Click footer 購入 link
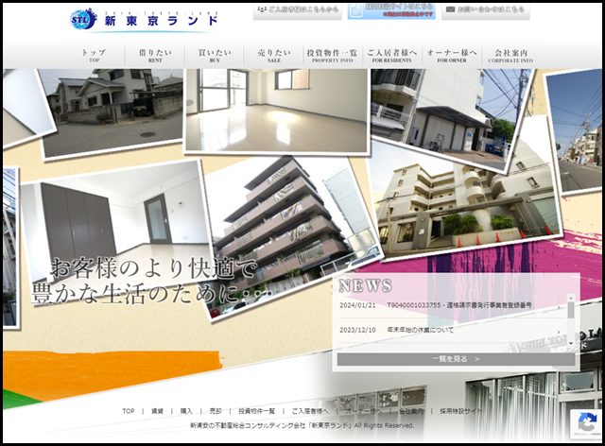The height and width of the screenshot is (446, 605). [x=186, y=411]
